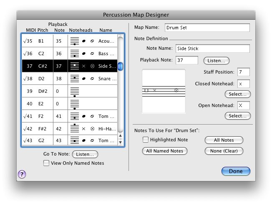This screenshot has height=204, width=272.
Task: Enable the Highlighted Note checkbox
Action: click(x=146, y=140)
